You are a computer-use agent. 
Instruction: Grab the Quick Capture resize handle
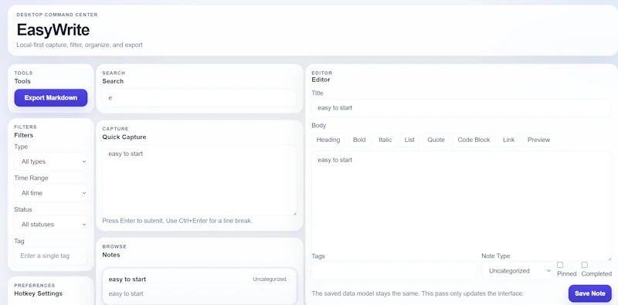point(294,213)
